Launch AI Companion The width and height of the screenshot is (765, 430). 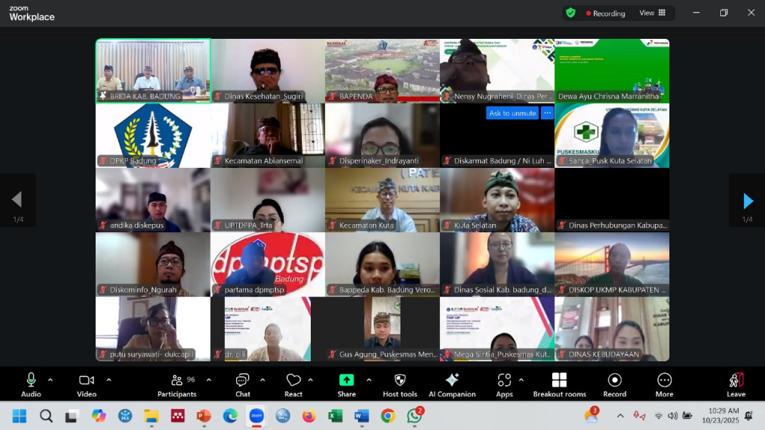click(x=452, y=384)
